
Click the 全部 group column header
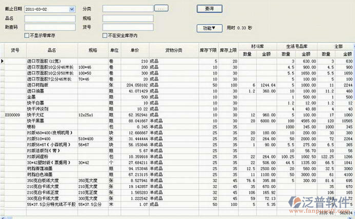[338, 46]
